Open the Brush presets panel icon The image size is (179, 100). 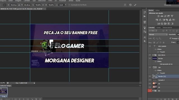145,32
